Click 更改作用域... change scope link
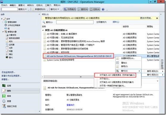 pos(146,18)
